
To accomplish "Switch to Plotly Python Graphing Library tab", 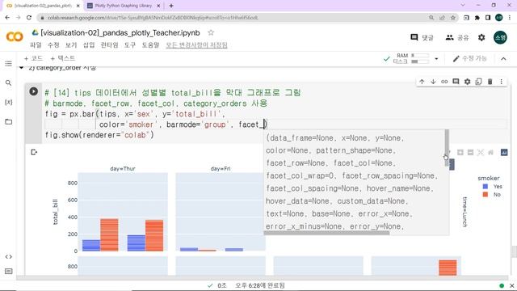I will (124, 6).
